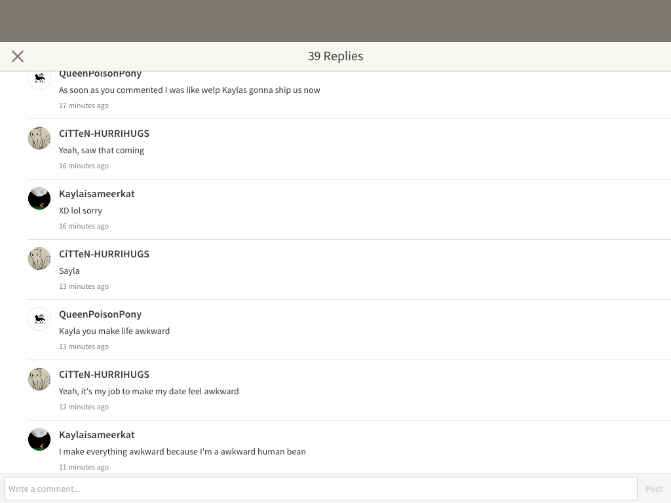This screenshot has height=503, width=671.
Task: Click the QueenPoisonPony avatar beside the 'Kaylas gonna ship us' comment
Action: click(39, 79)
